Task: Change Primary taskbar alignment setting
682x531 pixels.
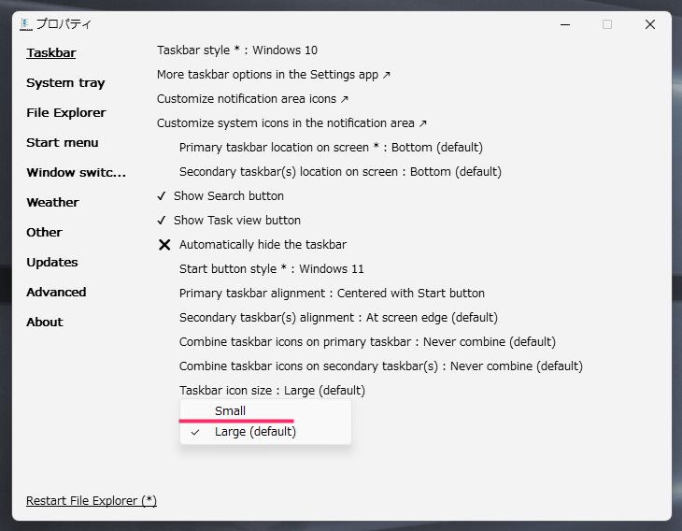Action: [x=332, y=293]
